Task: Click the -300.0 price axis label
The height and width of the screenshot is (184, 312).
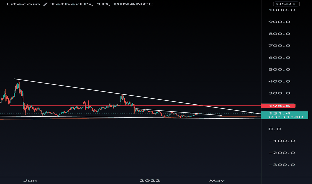Action: pyautogui.click(x=282, y=165)
